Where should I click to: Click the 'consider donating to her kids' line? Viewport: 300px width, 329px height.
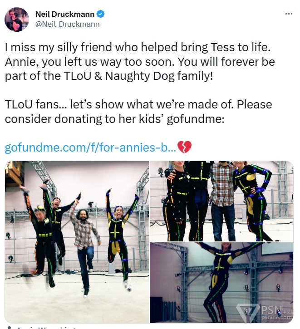[114, 119]
